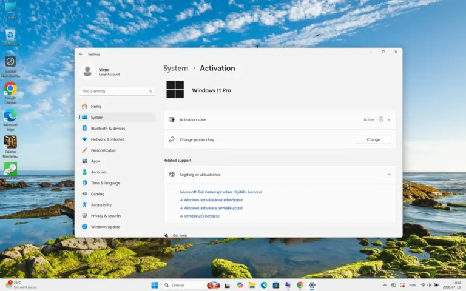The height and width of the screenshot is (291, 466).
Task: Open A termékkulcs keresése link
Action: 200,216
